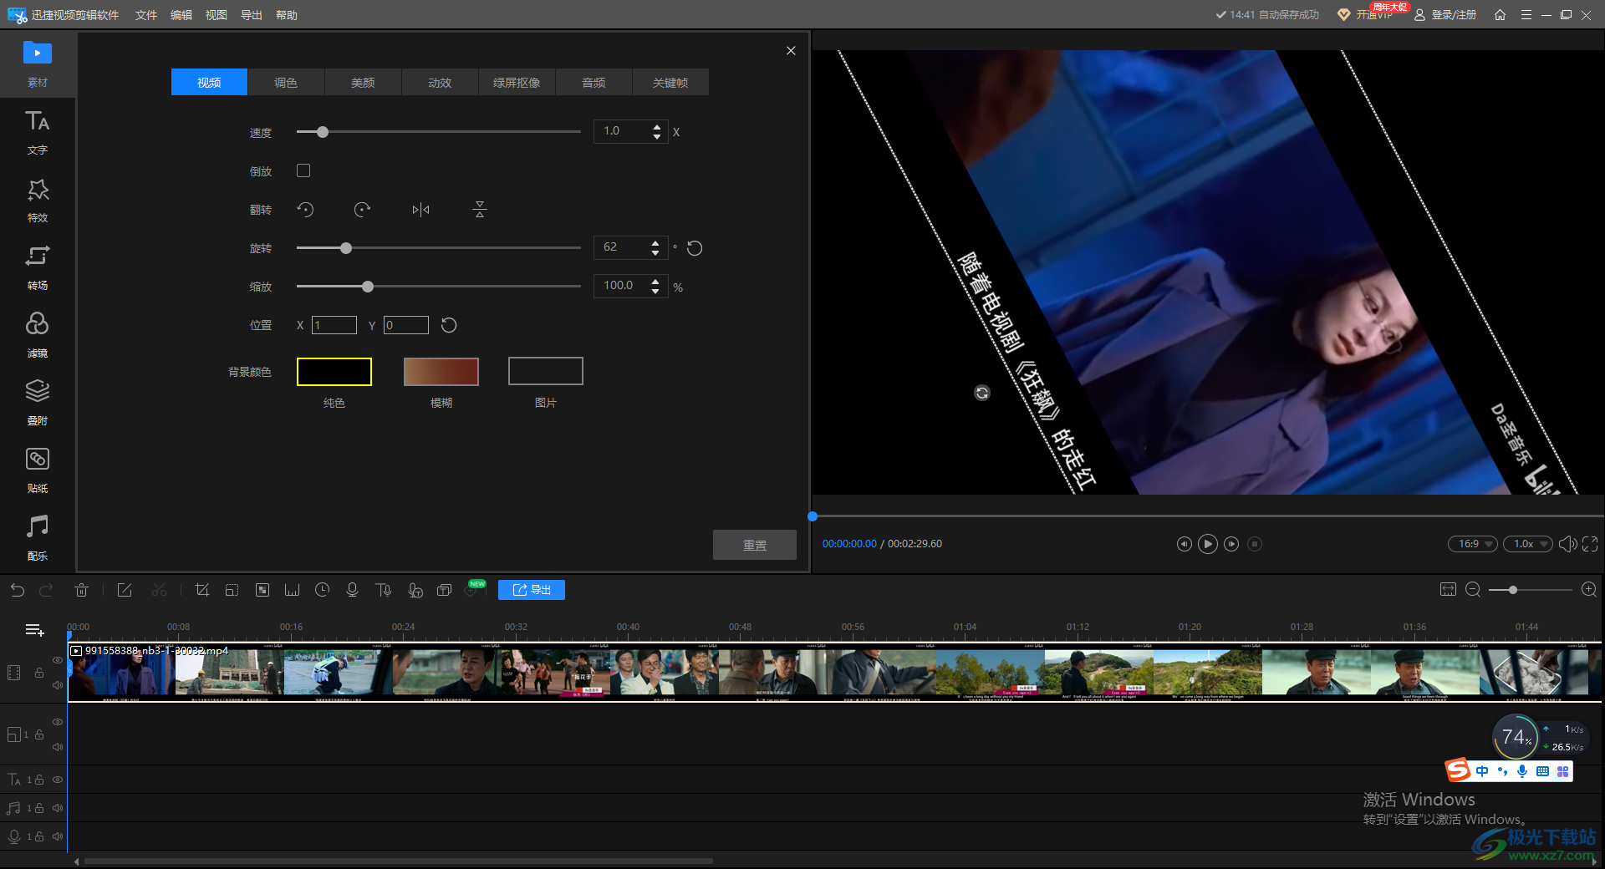Decrease rotation value with down stepper arrow
Image resolution: width=1605 pixels, height=869 pixels.
655,252
